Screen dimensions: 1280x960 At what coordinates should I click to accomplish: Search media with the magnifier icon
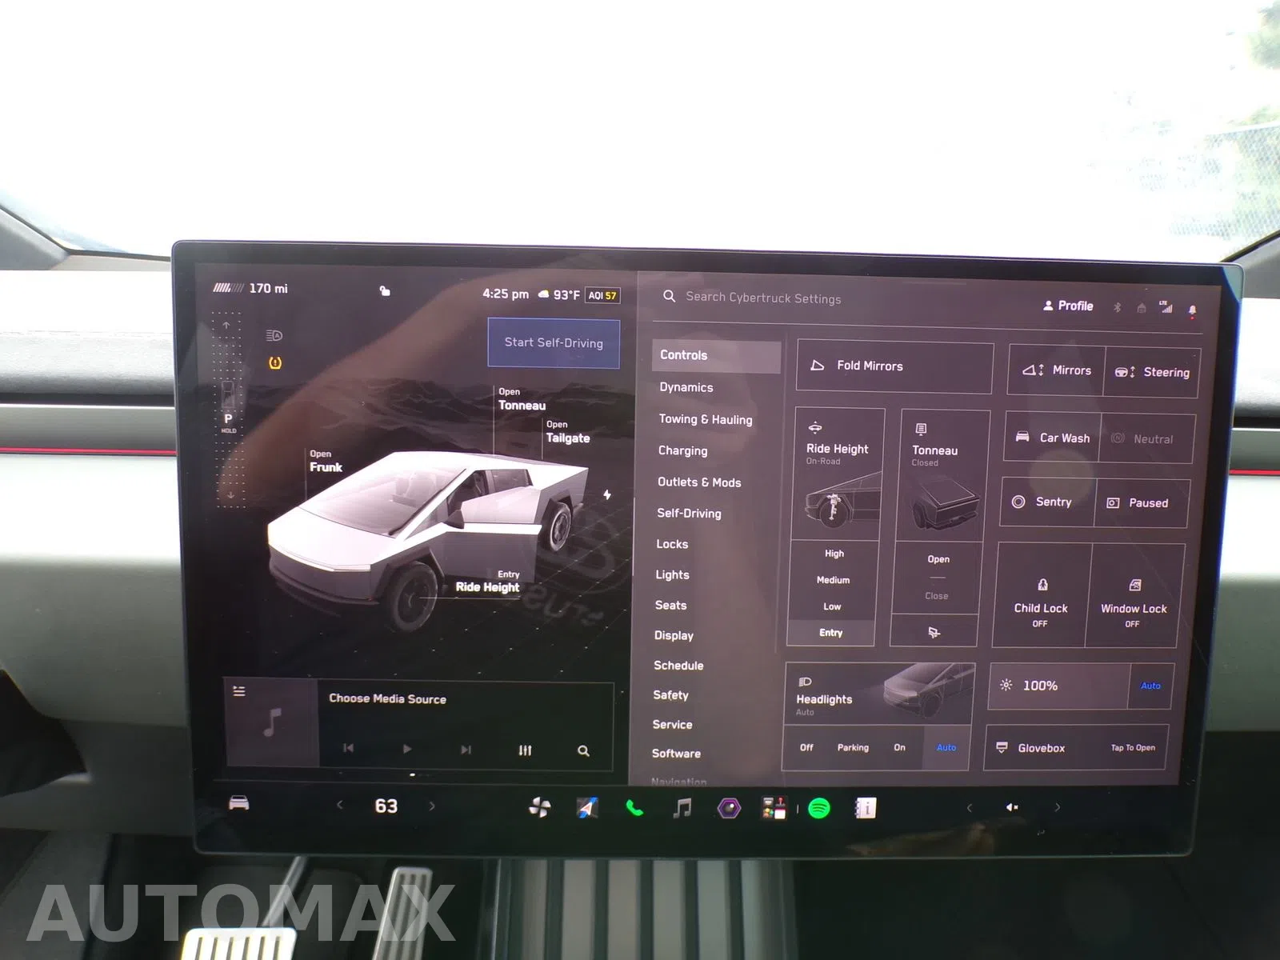click(583, 750)
